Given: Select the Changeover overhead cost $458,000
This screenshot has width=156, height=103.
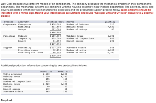Looking at the screenshot, I should (x=55, y=24).
